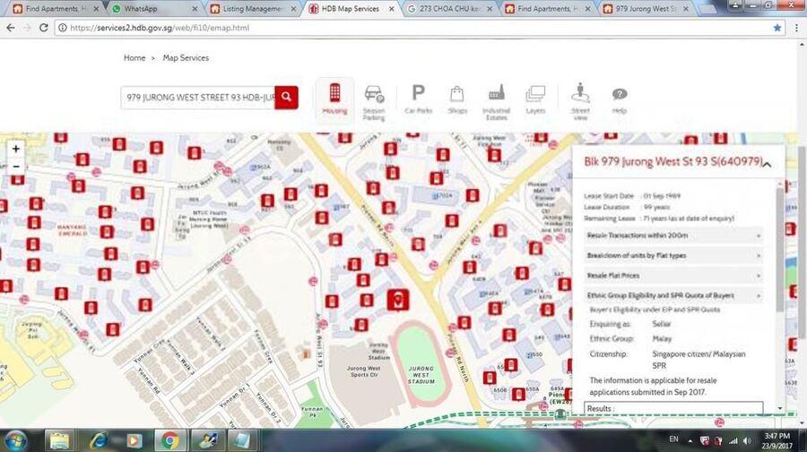Click the taskbar clock showing 3:47 PM
The width and height of the screenshot is (807, 452).
point(777,440)
